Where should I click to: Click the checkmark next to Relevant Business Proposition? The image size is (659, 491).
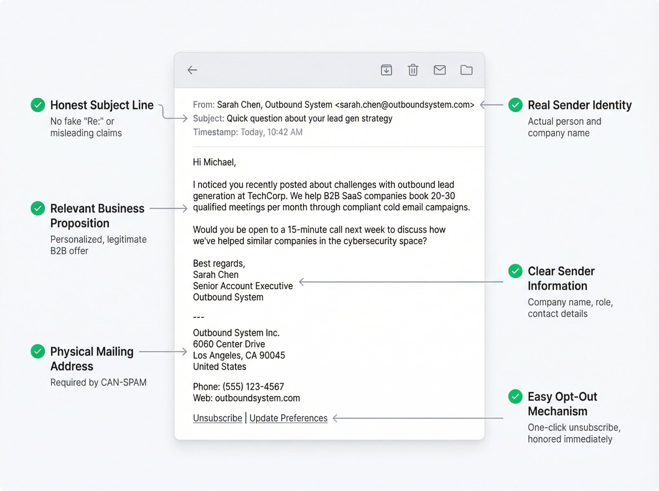[x=39, y=208]
